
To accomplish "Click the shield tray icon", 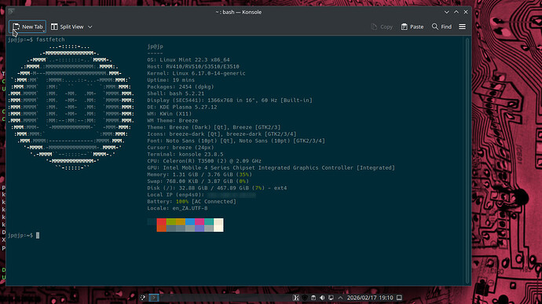I will (x=305, y=298).
